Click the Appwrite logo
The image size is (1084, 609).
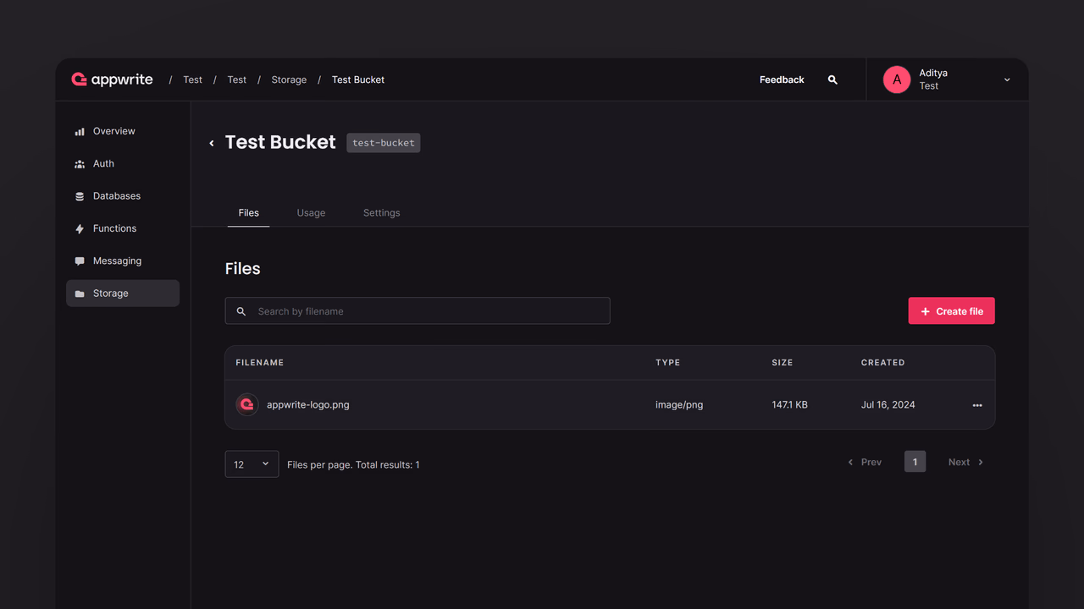coord(112,80)
